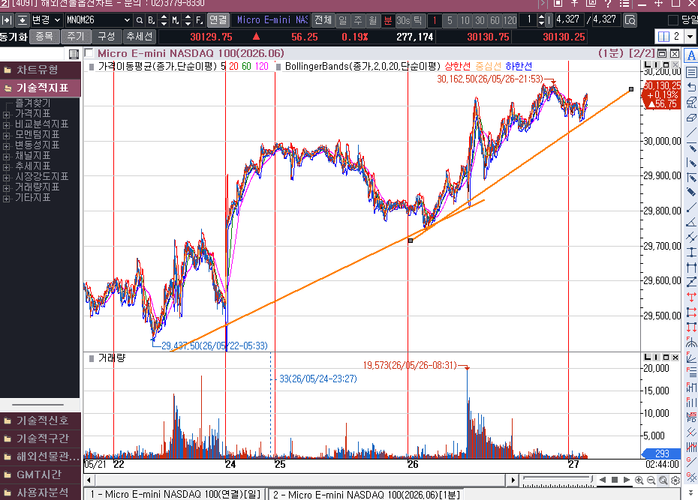Select the undo arrow tool in right toolbar
Screen dimensions: 698x500
point(691,87)
